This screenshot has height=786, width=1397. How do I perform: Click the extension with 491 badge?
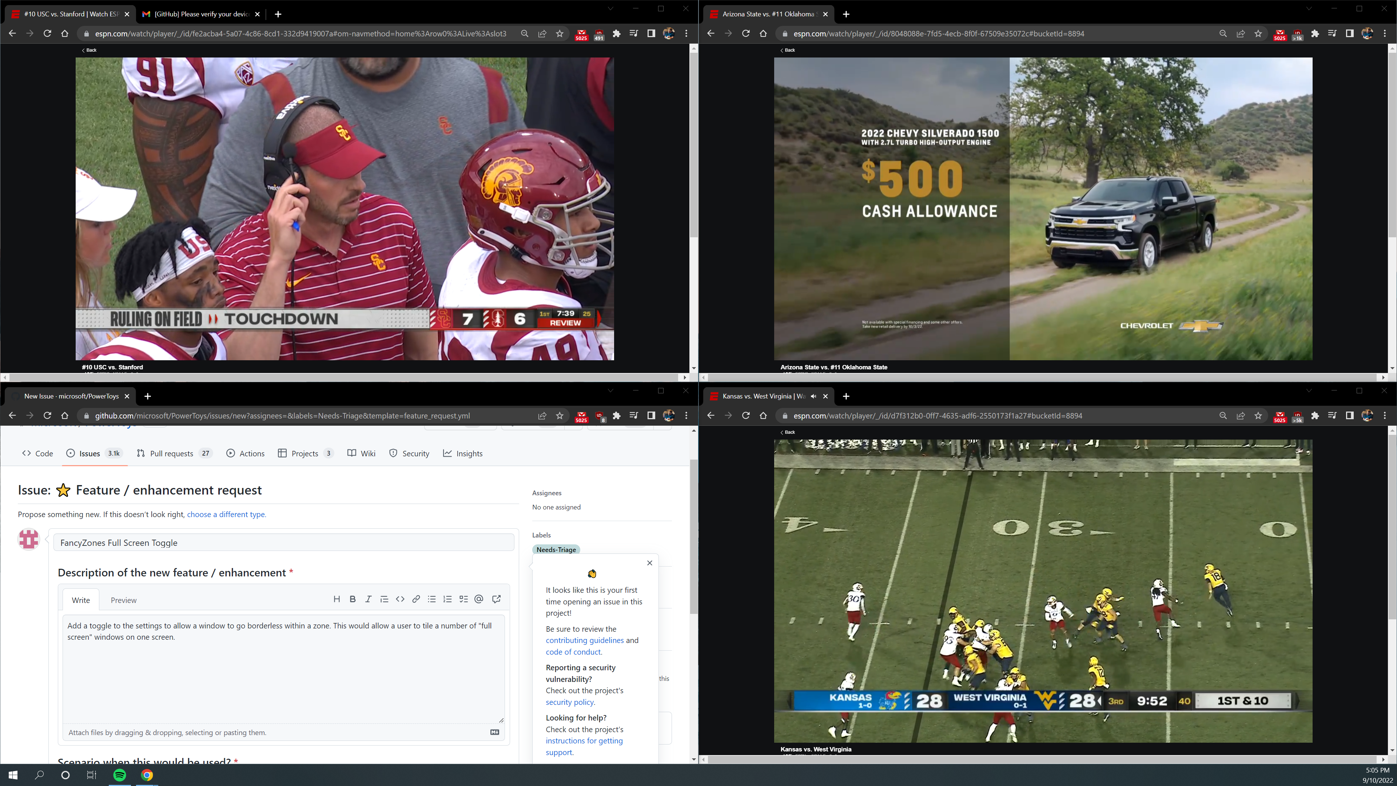point(599,35)
